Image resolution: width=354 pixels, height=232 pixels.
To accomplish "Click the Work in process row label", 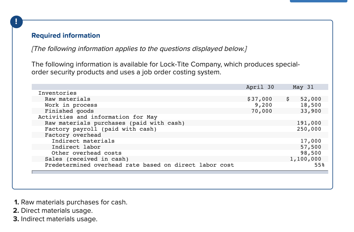I will [71, 105].
